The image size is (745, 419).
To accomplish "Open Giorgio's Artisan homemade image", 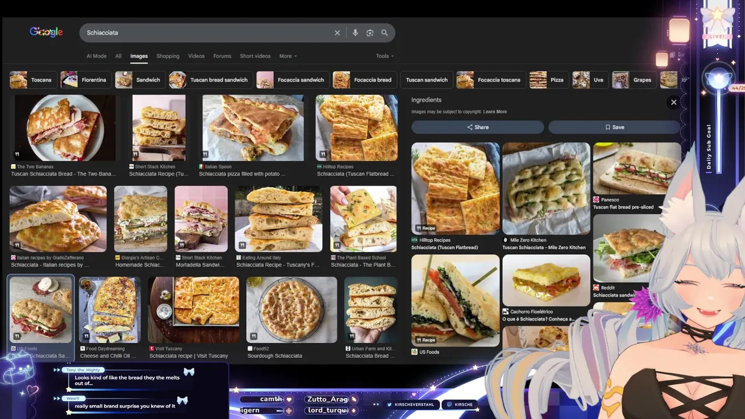I will tap(140, 219).
